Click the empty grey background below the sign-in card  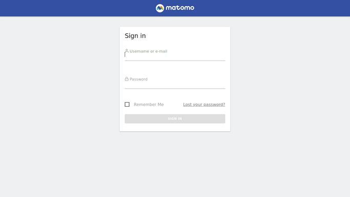(175, 164)
